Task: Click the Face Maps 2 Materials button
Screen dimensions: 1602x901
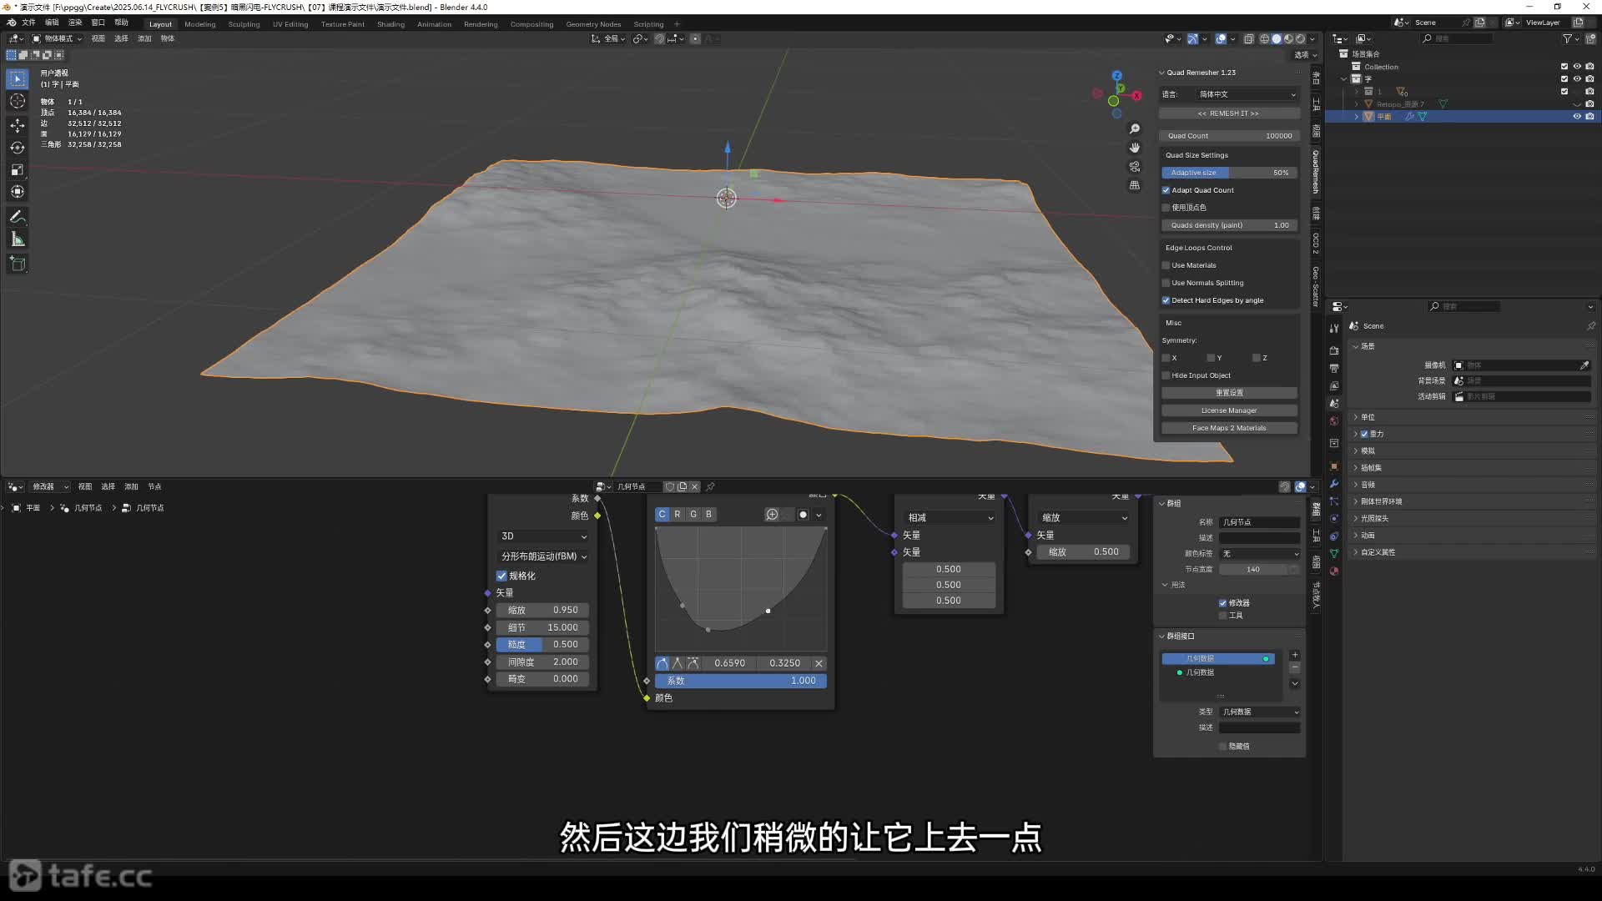Action: [1229, 428]
